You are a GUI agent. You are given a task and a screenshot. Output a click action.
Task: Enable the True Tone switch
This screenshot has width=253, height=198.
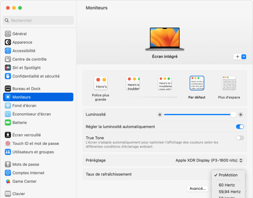[240, 138]
